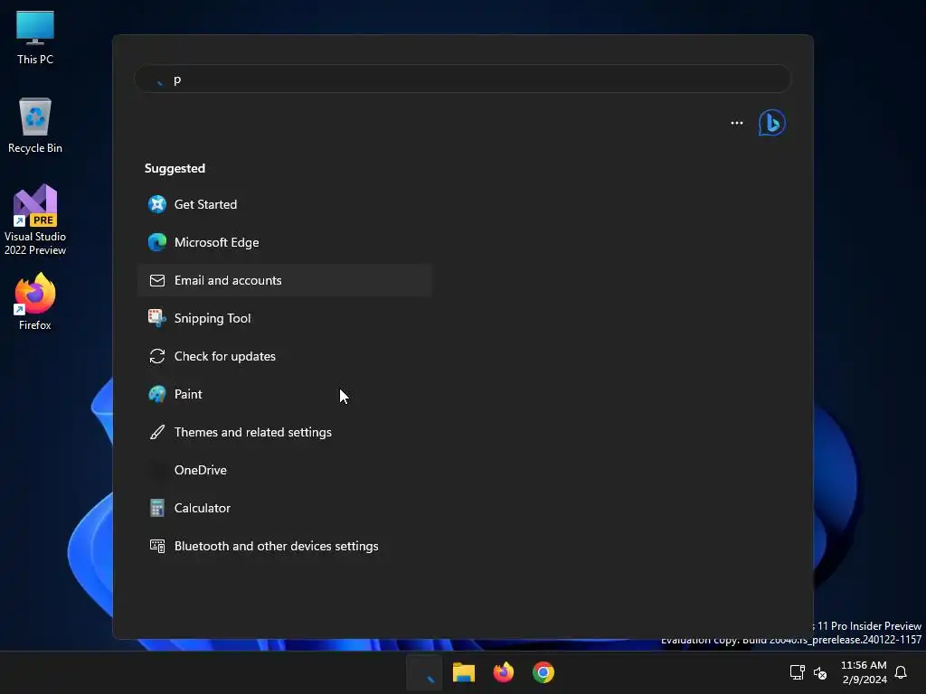This screenshot has height=694, width=926.
Task: Select the 'Email and accounts' result
Action: [285, 280]
